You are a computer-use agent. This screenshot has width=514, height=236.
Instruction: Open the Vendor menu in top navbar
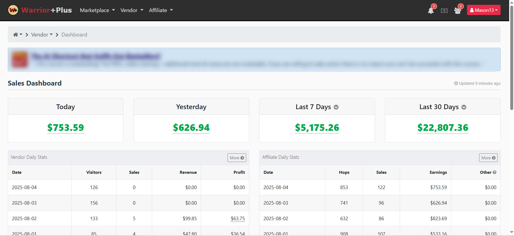[x=132, y=10]
